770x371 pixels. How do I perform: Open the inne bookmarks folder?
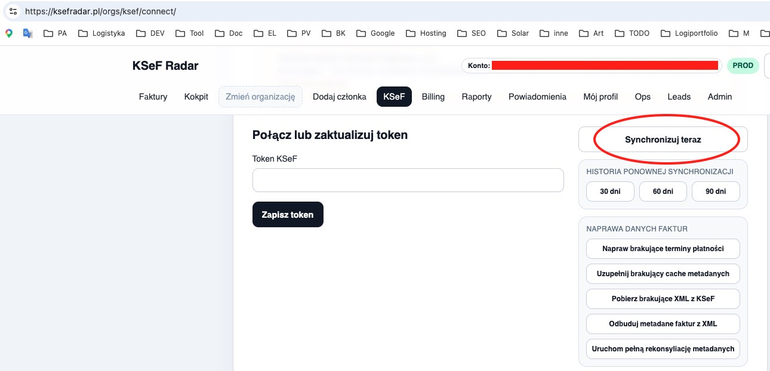tap(554, 33)
